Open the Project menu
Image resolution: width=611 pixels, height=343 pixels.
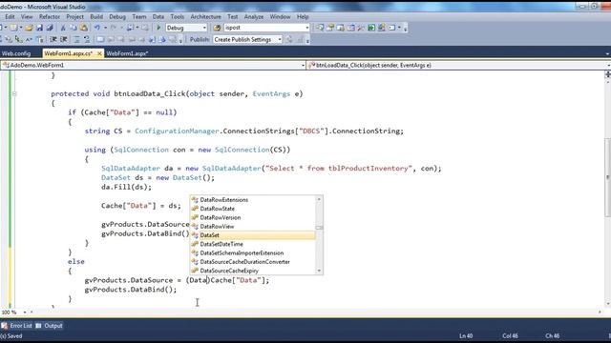pyautogui.click(x=74, y=17)
